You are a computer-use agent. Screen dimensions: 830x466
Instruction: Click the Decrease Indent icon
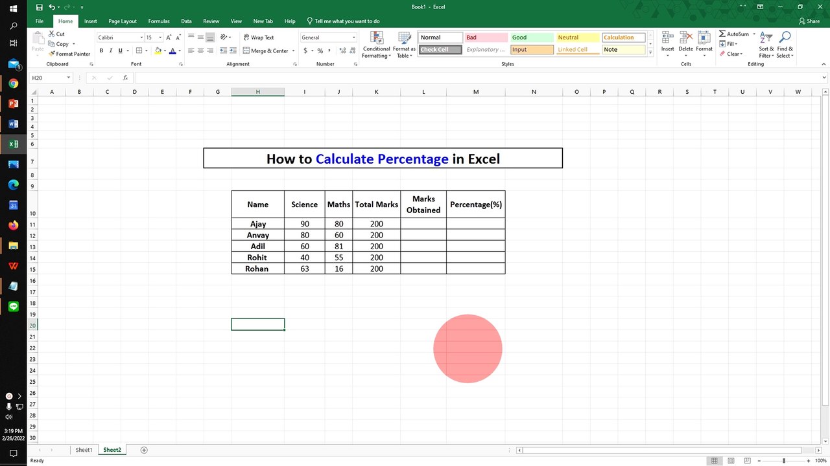click(x=224, y=51)
